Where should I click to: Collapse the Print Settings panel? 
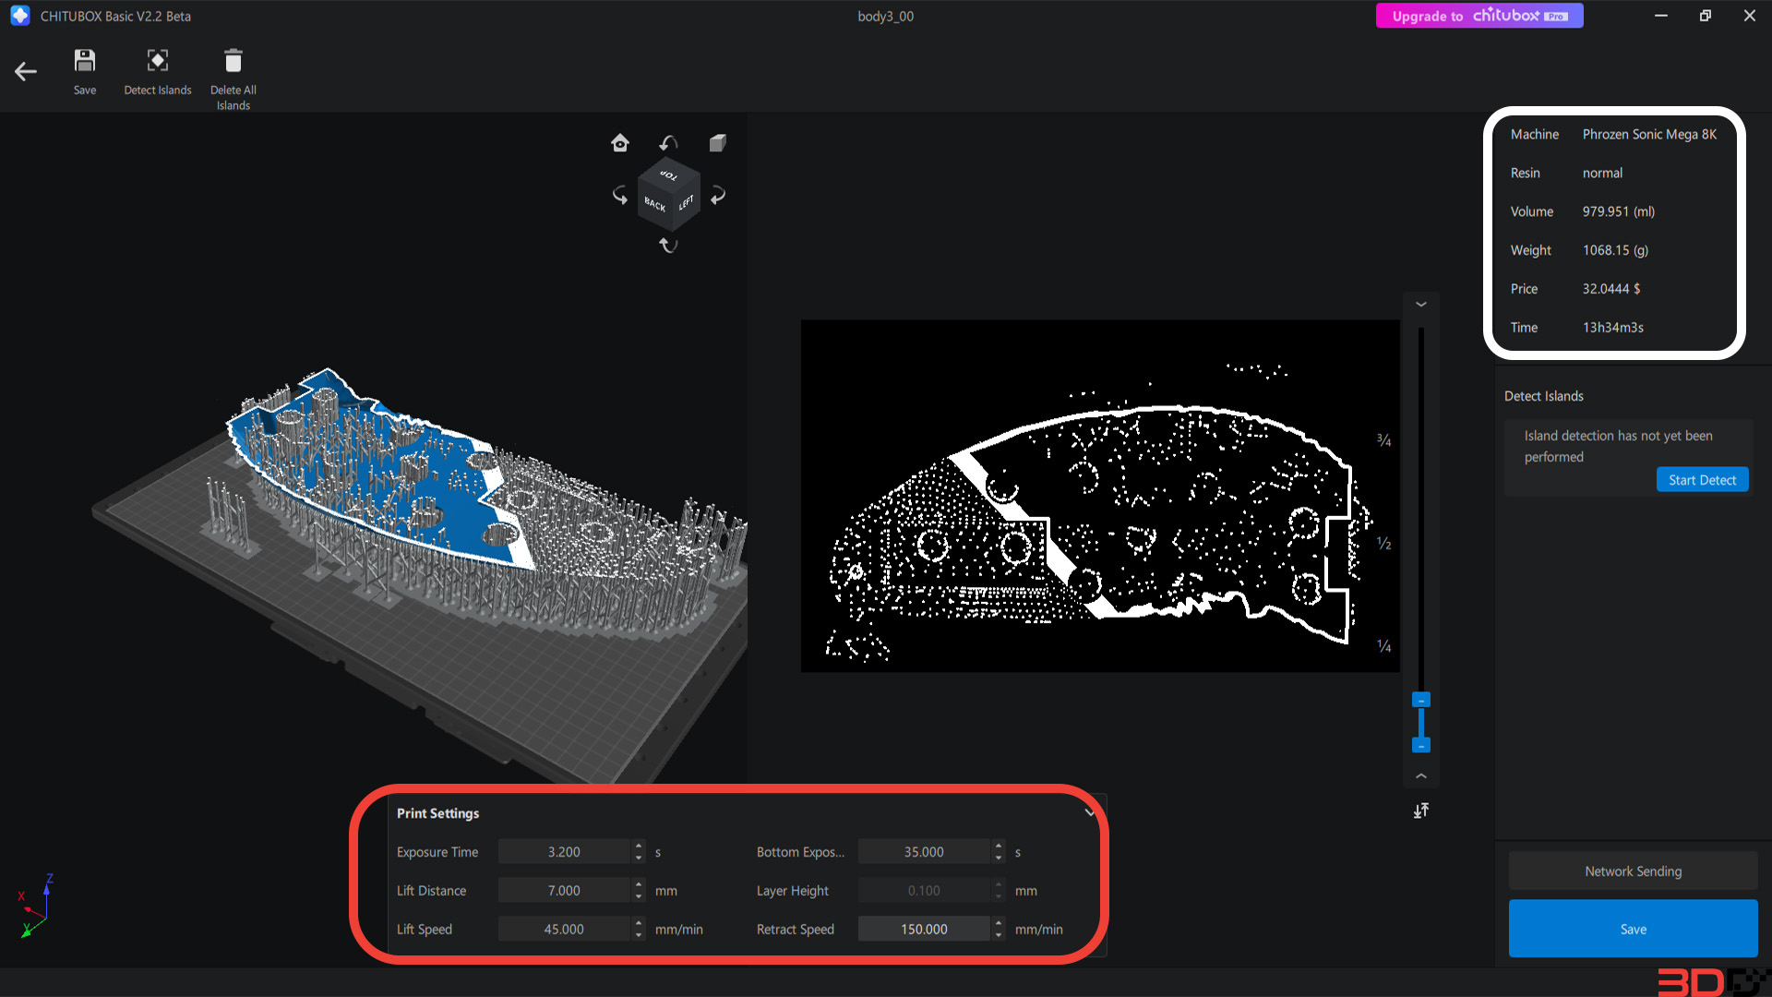pos(1089,813)
